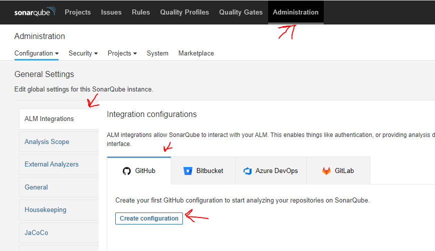This screenshot has width=435, height=251.
Task: Select the Administration top menu item
Action: point(296,12)
